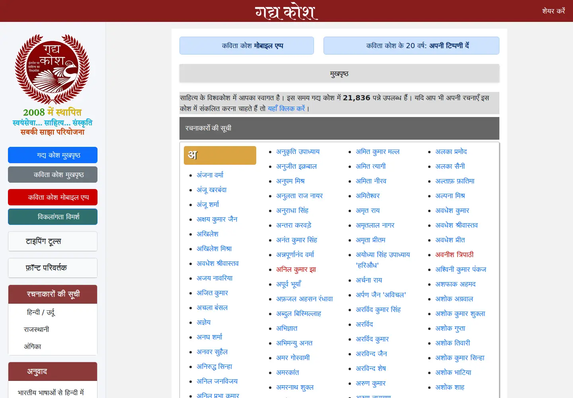
Task: Click the कविता कोश मोबाइल एप्प banner at top
Action: 247,45
